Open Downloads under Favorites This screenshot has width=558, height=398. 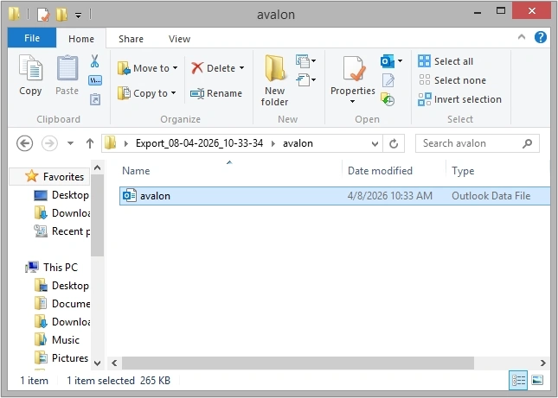pyautogui.click(x=62, y=213)
